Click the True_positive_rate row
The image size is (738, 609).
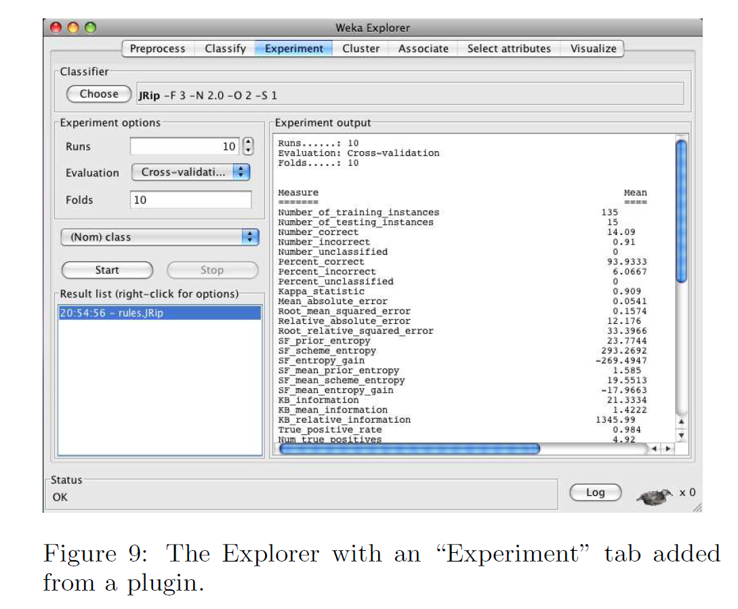[x=462, y=429]
